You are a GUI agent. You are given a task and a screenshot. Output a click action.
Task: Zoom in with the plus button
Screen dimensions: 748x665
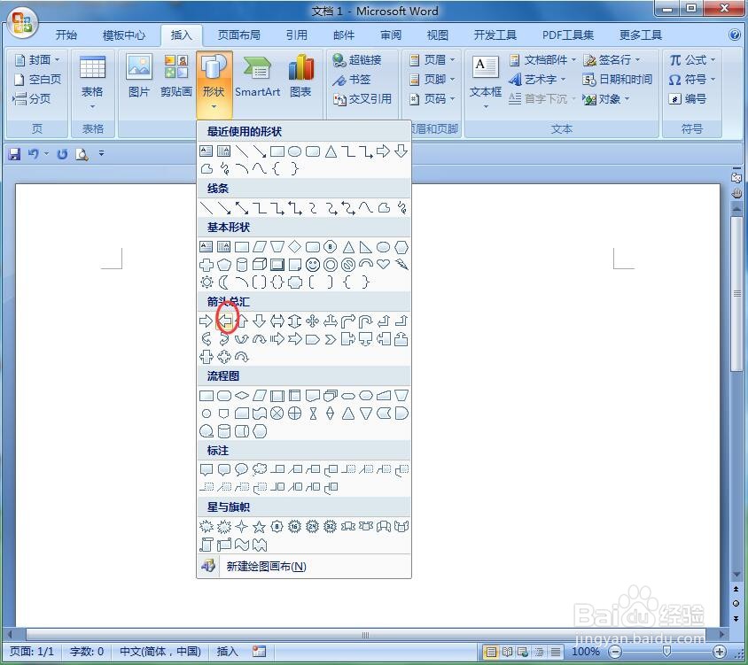719,651
